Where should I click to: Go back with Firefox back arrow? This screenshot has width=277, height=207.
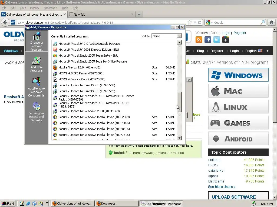pyautogui.click(x=5, y=23)
